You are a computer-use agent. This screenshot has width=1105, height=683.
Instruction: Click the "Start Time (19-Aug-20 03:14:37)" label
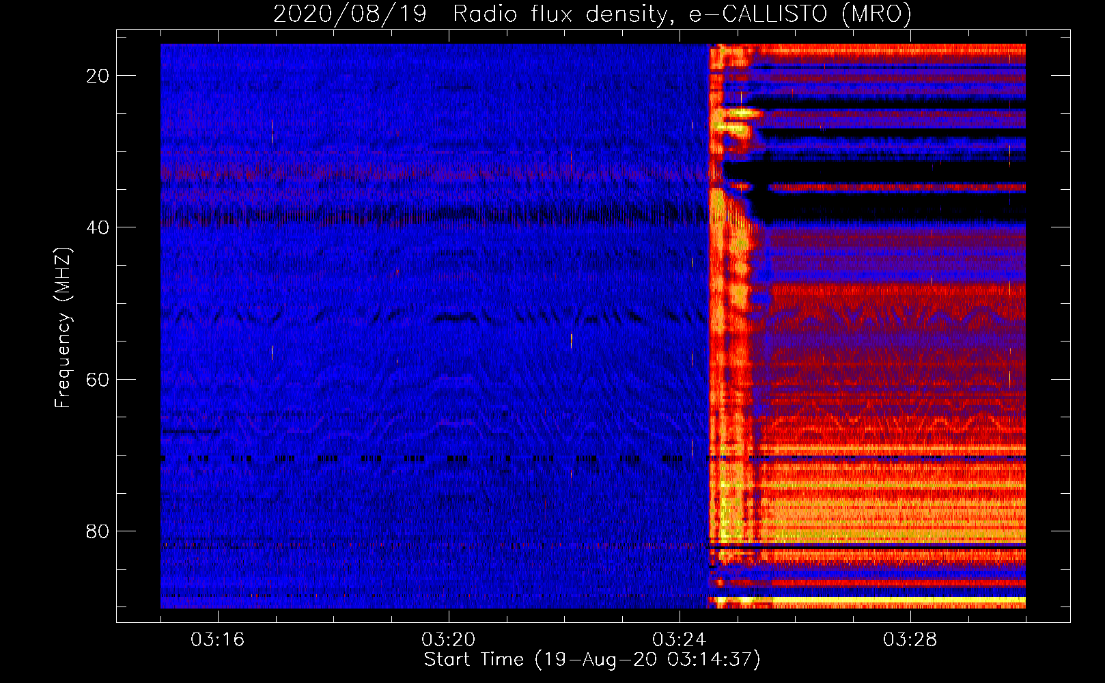pyautogui.click(x=592, y=660)
